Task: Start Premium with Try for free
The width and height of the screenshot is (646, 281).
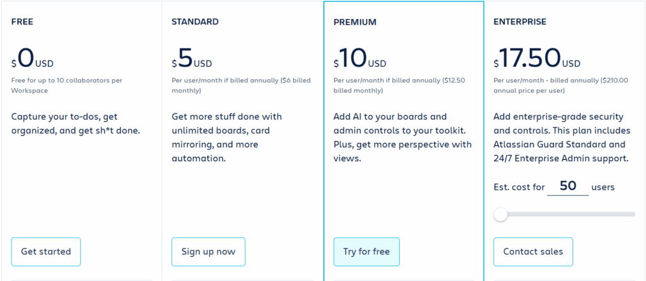Action: point(367,252)
